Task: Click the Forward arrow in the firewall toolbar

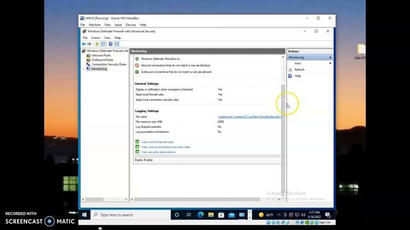Action: click(x=90, y=44)
